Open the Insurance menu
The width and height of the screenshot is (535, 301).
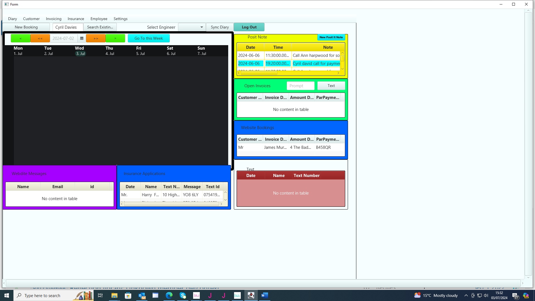pos(76,19)
